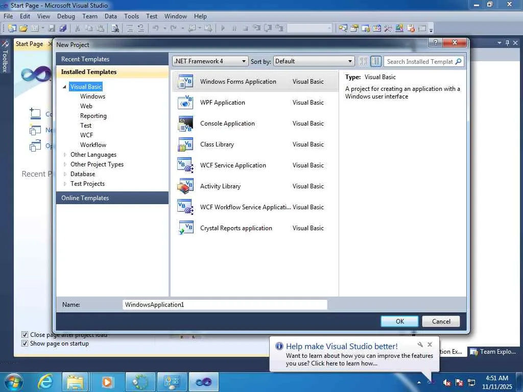Image resolution: width=523 pixels, height=392 pixels.
Task: Click the taskbar clock showing 4:51 AM
Action: coord(497,382)
